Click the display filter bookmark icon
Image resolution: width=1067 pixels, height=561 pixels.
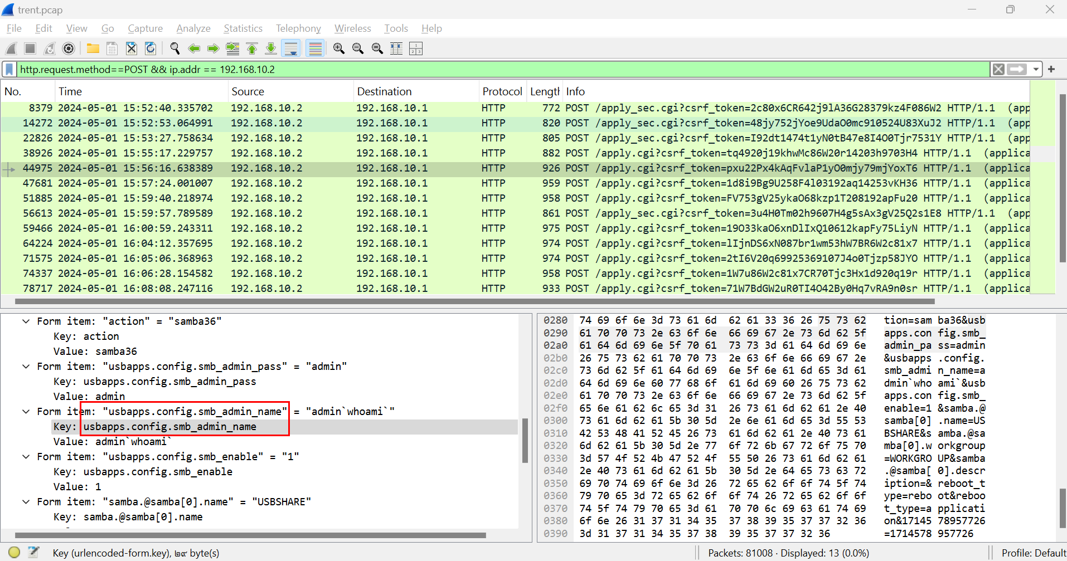[x=9, y=70]
